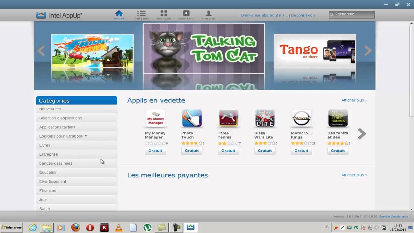Select Logiciels pour Ultrabook category
Viewport: 414px width, 233px height.
77,136
